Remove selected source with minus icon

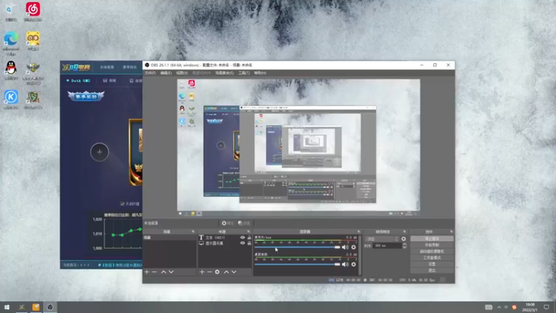click(x=210, y=272)
